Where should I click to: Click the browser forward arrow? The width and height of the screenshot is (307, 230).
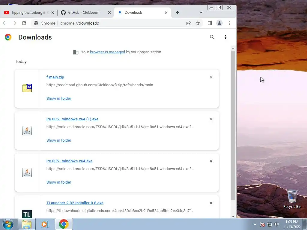[x=14, y=23]
